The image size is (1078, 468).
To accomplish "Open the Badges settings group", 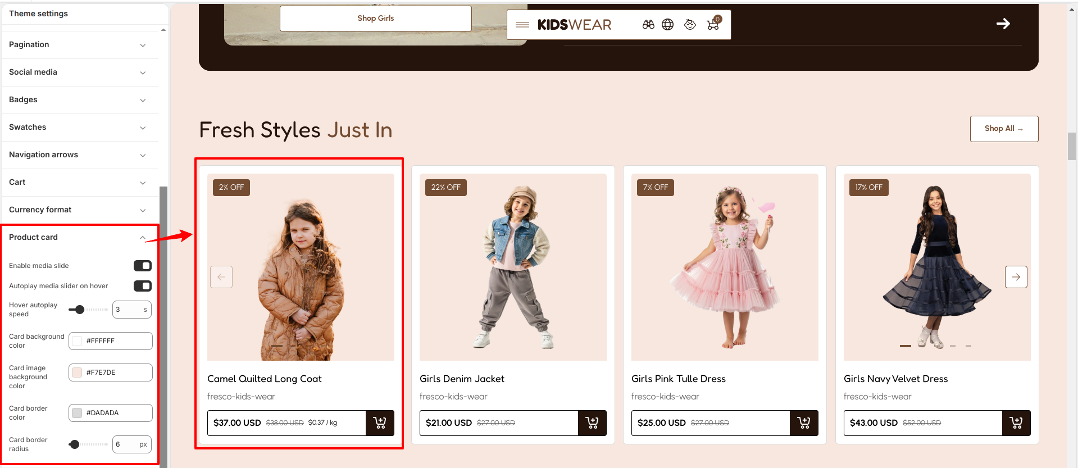I will tap(80, 100).
